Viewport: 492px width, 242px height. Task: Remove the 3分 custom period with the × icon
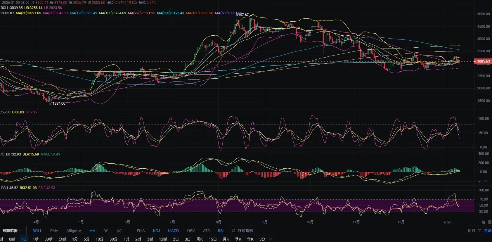click(271, 239)
